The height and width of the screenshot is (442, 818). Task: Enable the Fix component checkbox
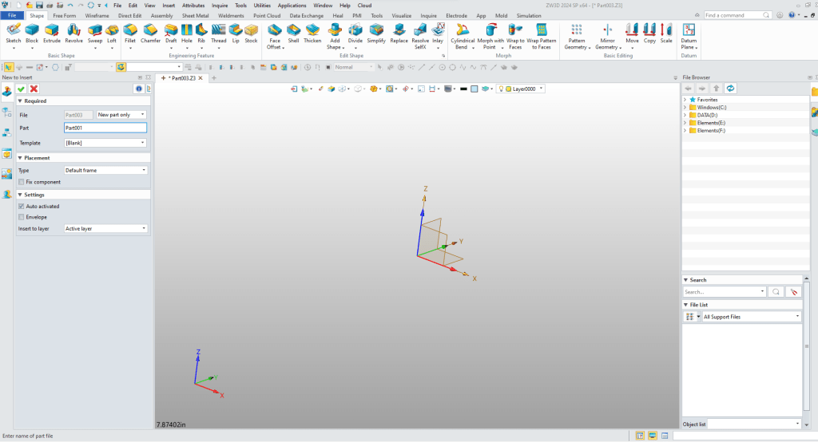pyautogui.click(x=20, y=182)
